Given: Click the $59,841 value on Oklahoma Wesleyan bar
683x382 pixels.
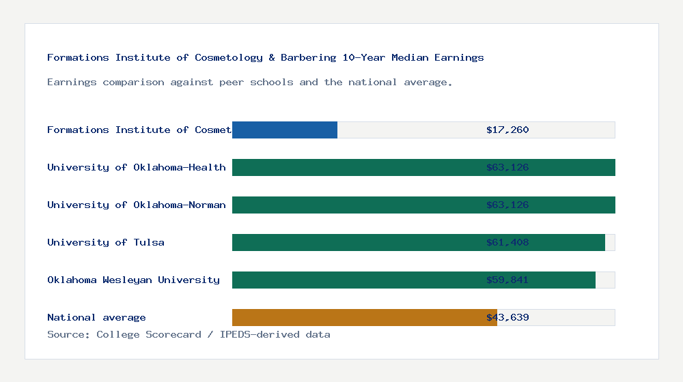Looking at the screenshot, I should 507,280.
